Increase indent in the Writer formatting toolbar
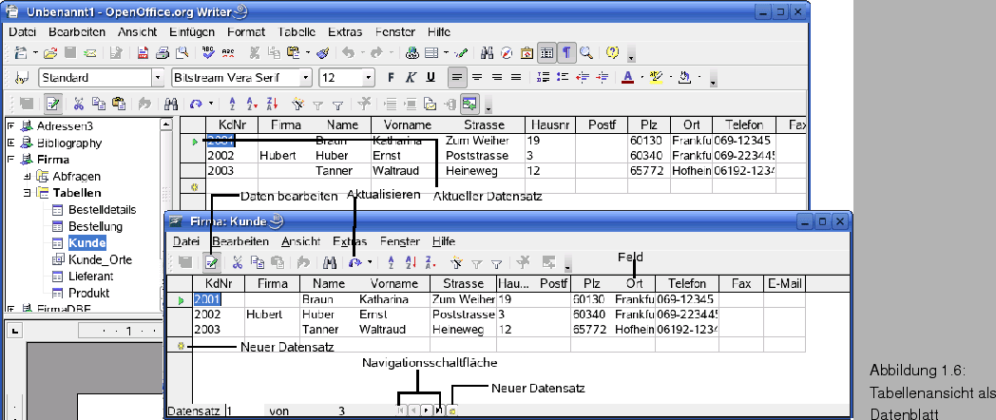 point(602,78)
